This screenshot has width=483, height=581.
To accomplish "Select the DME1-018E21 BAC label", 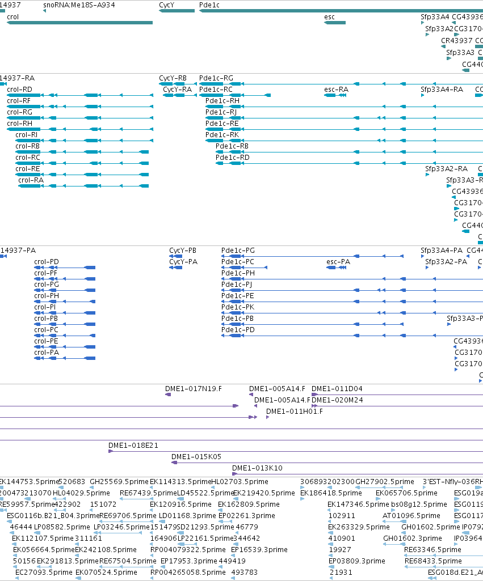I will point(133,446).
